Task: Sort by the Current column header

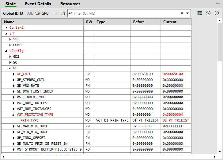Action: pos(176,22)
